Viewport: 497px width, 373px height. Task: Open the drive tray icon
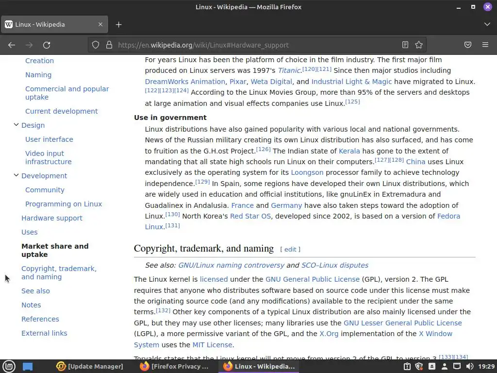(x=431, y=366)
